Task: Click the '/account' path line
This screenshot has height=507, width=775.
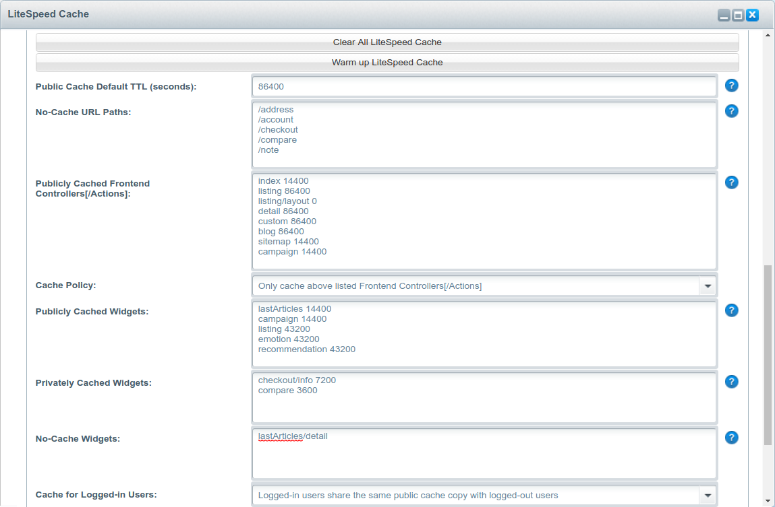Action: click(275, 120)
